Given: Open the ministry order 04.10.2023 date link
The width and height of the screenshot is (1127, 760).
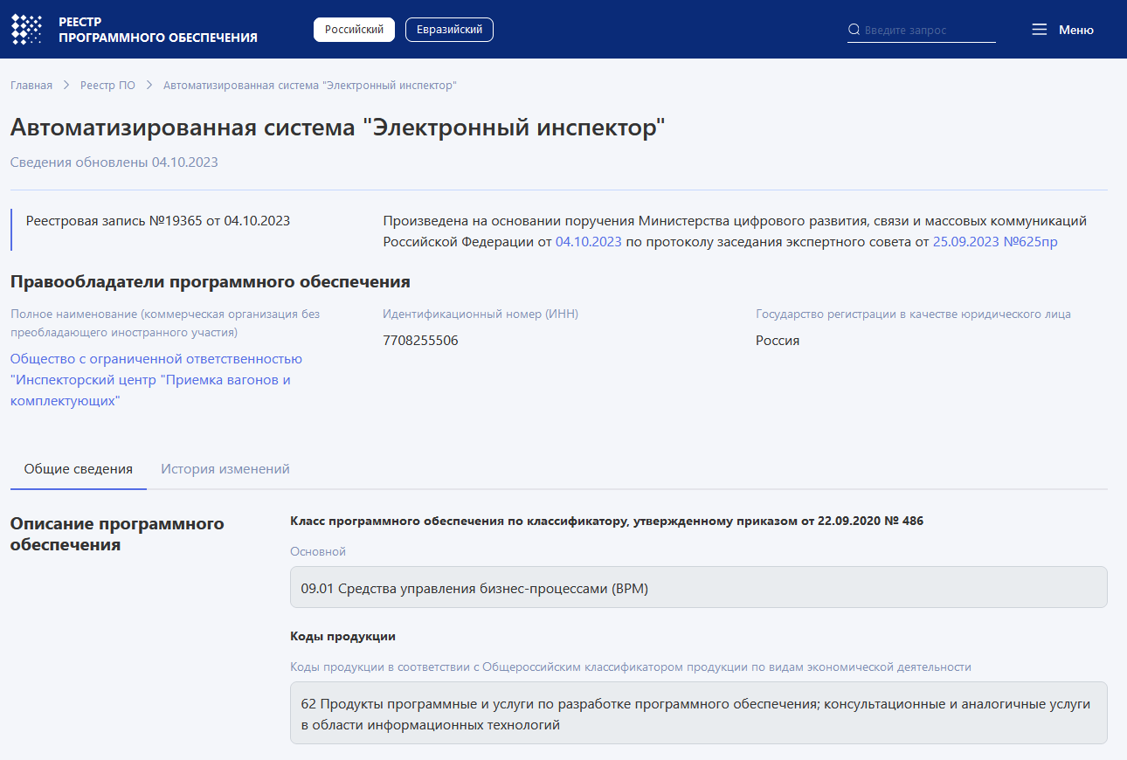Looking at the screenshot, I should coord(588,242).
